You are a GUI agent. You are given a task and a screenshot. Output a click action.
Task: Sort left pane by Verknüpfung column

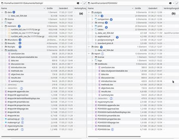80,8
